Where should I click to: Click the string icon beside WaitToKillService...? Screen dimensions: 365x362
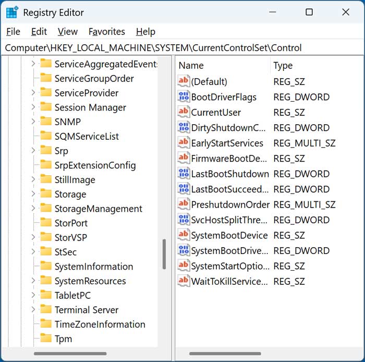pos(184,281)
